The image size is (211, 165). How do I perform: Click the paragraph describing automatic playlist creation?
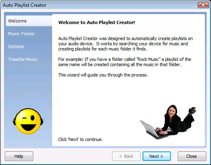point(125,44)
